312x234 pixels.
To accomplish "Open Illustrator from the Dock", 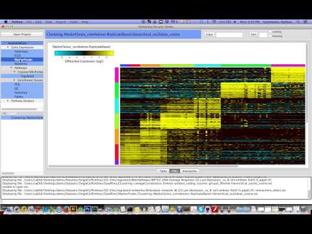I will [73, 209].
